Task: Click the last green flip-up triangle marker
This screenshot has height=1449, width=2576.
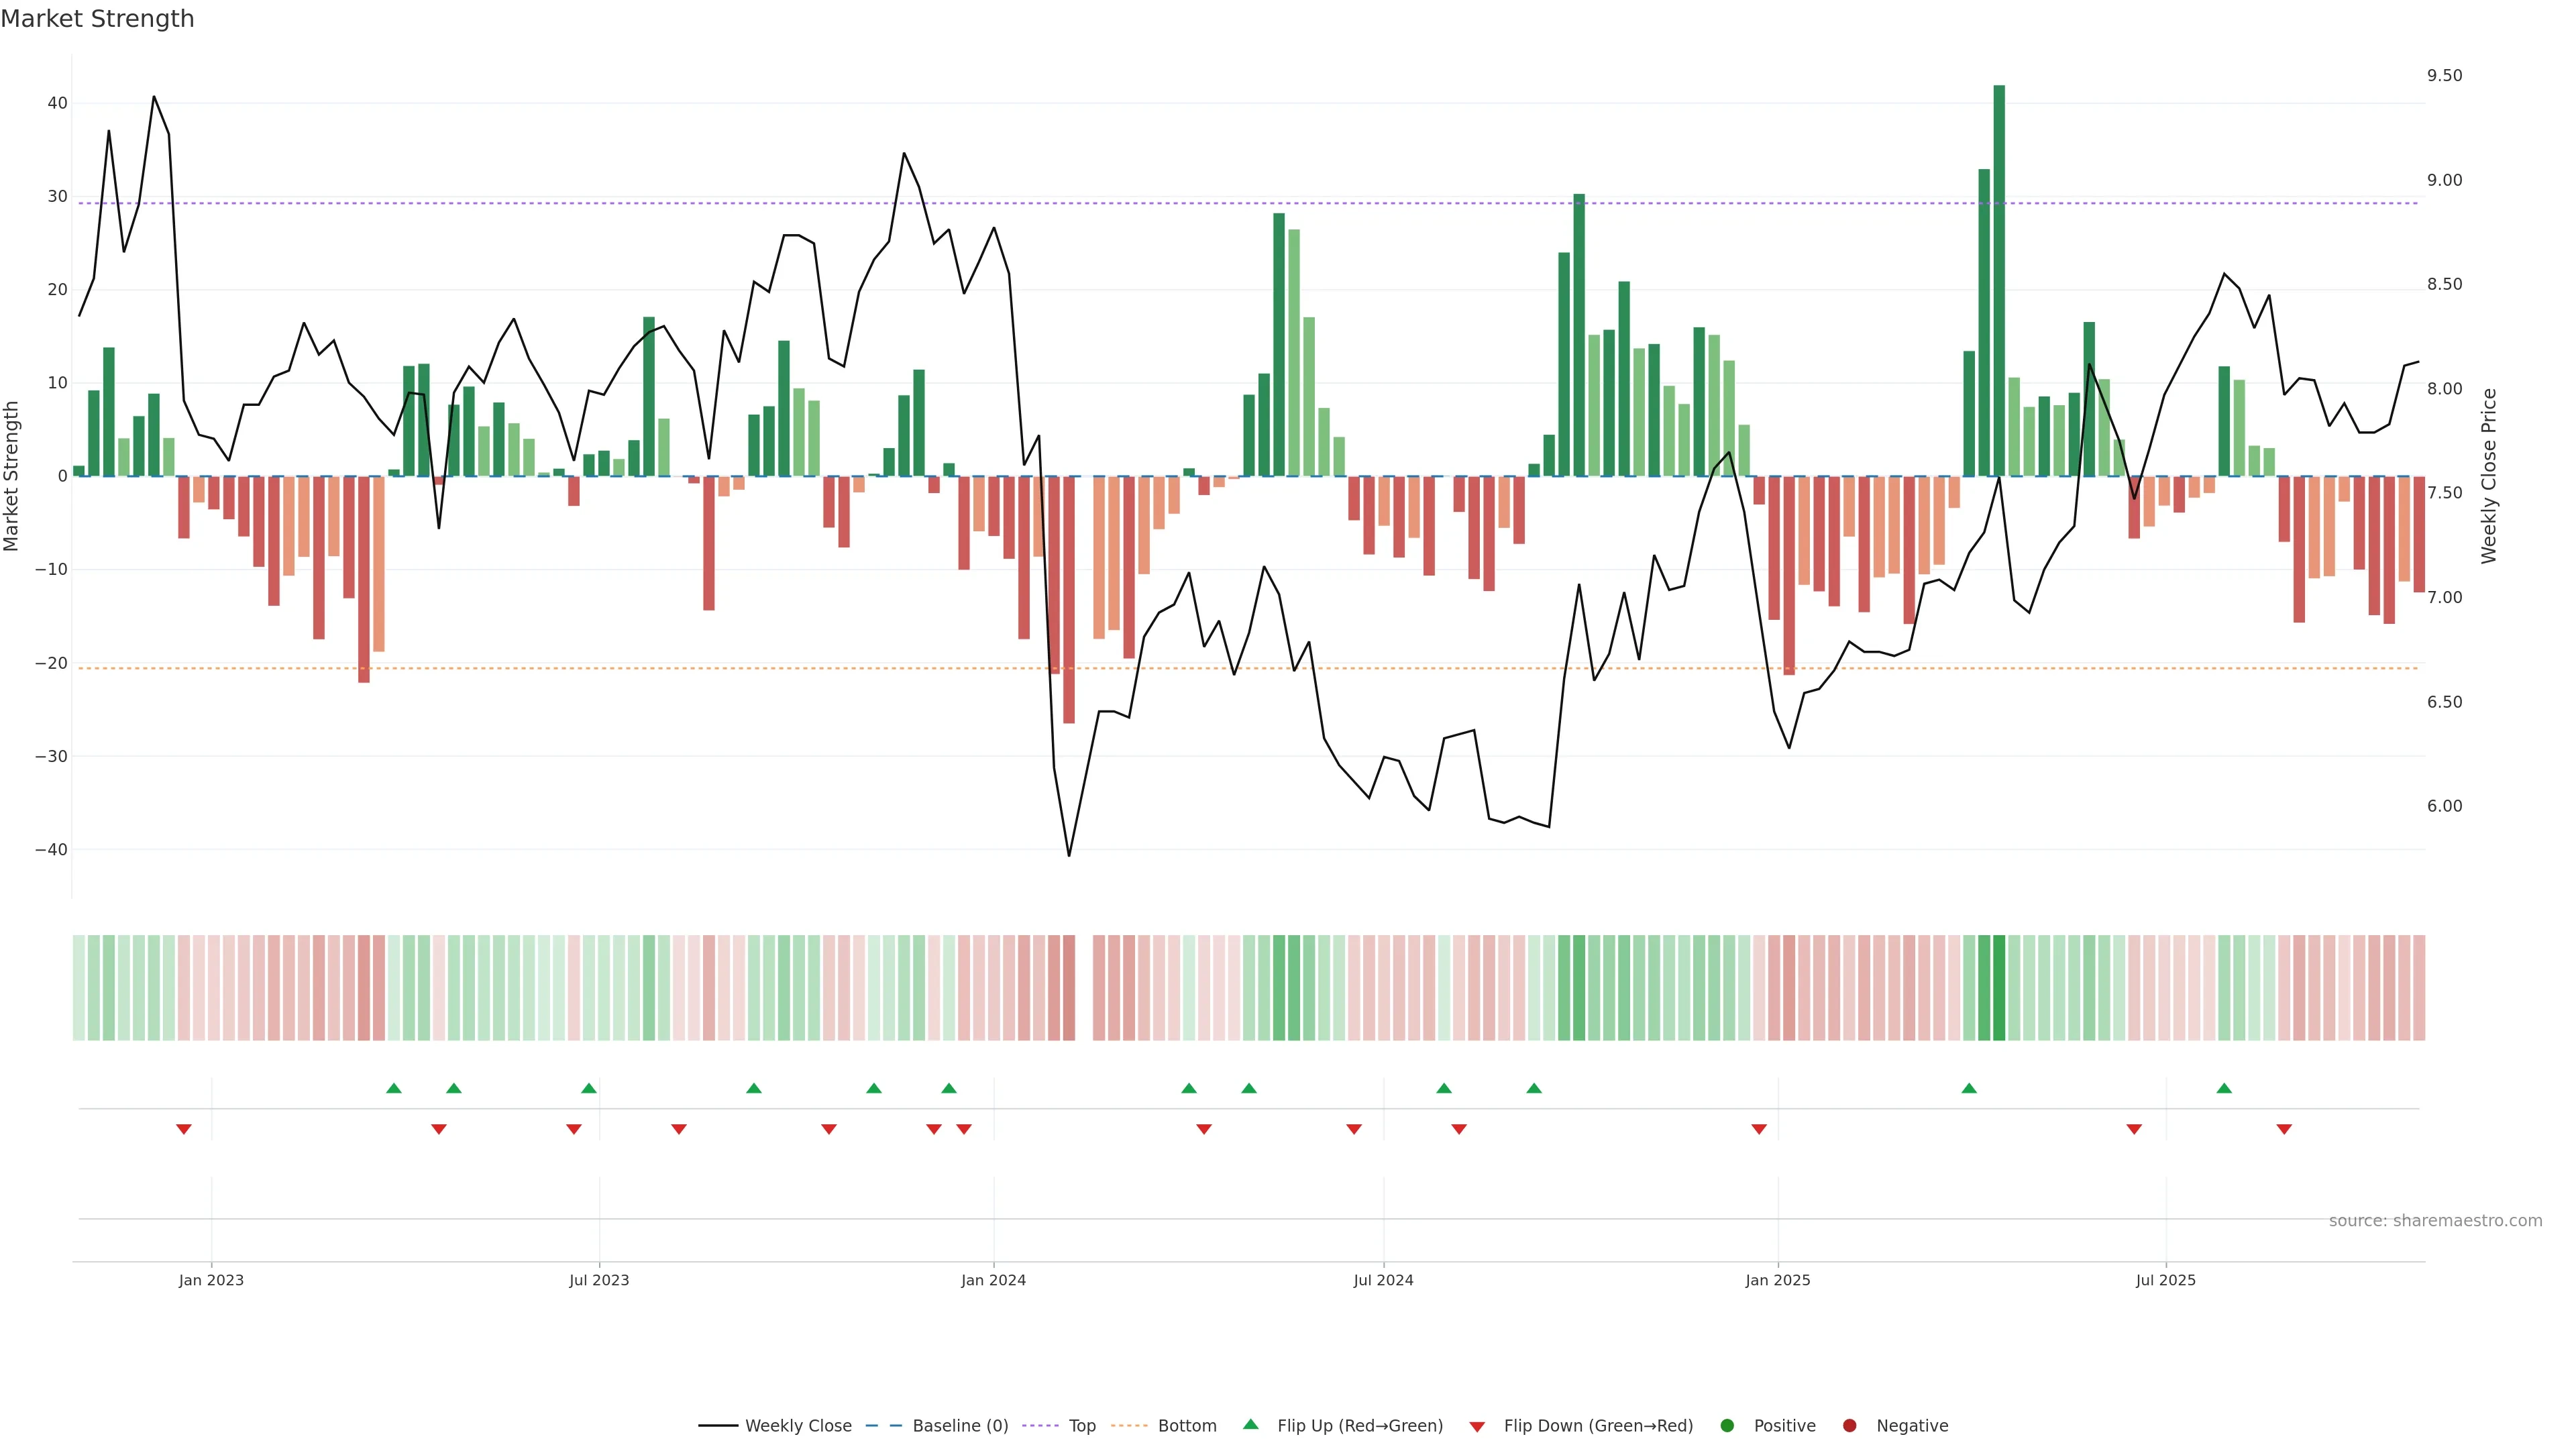Action: 2224,1088
